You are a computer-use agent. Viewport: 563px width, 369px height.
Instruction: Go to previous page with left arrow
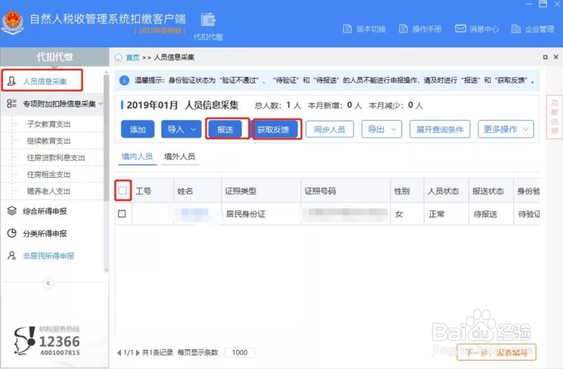click(x=119, y=353)
